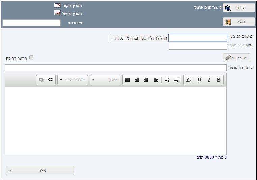257x180 pixels.
Task: Toggle italic text formatting
Action: coord(209,80)
